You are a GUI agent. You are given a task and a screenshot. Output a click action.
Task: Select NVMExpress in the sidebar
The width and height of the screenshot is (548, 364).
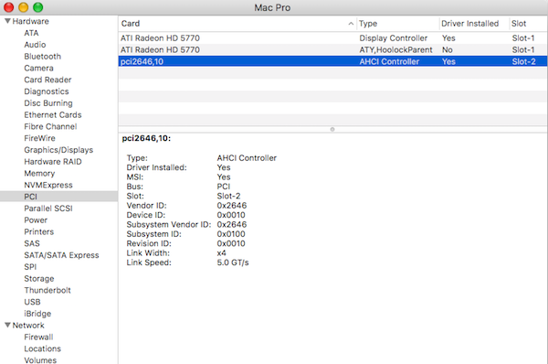tap(48, 185)
